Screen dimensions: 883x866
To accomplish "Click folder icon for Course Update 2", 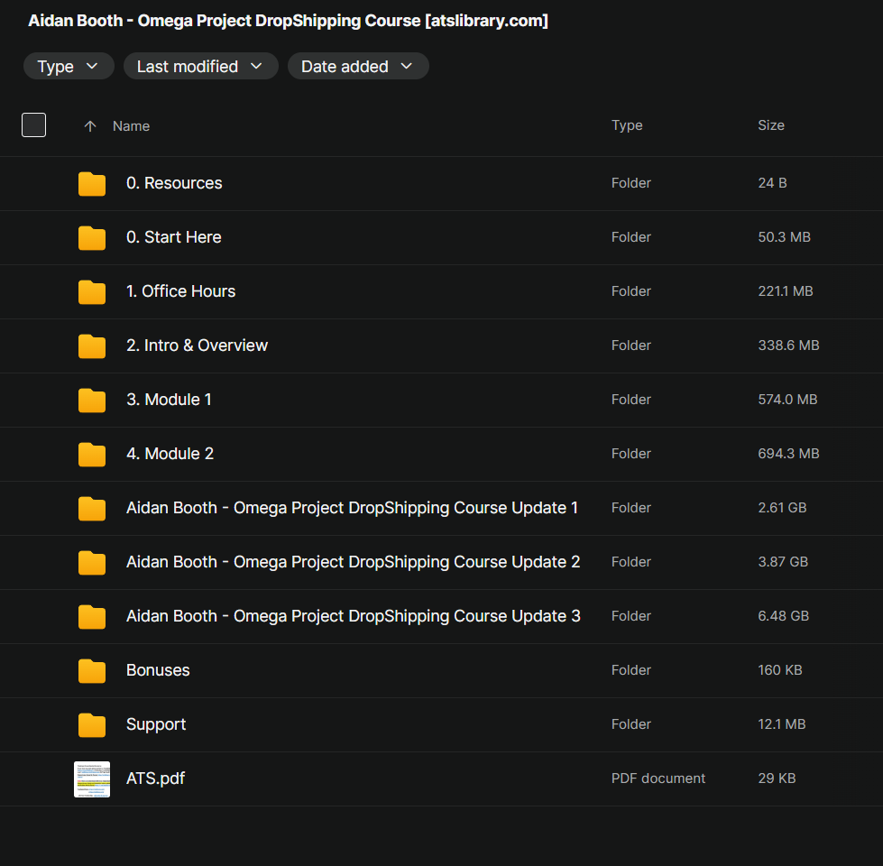I will (92, 562).
